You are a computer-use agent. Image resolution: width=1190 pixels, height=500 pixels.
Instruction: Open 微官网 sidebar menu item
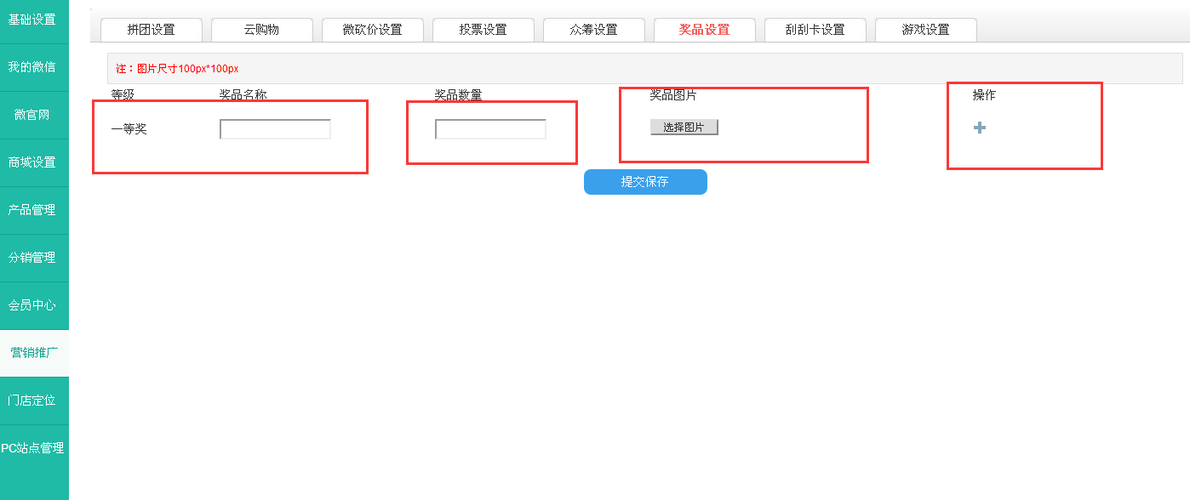pyautogui.click(x=34, y=115)
